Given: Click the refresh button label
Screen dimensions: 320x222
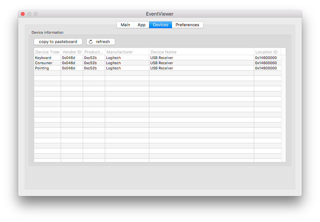Looking at the screenshot, I should pos(103,42).
